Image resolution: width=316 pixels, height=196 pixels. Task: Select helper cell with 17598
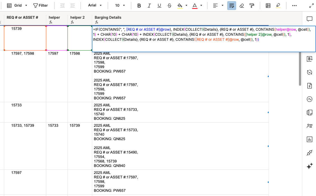coord(80,76)
